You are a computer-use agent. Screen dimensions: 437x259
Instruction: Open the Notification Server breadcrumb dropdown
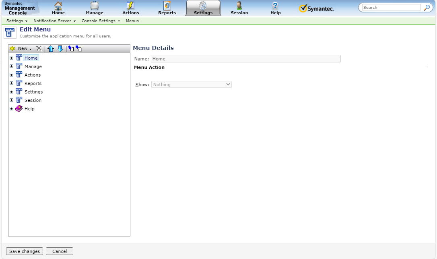(x=55, y=21)
